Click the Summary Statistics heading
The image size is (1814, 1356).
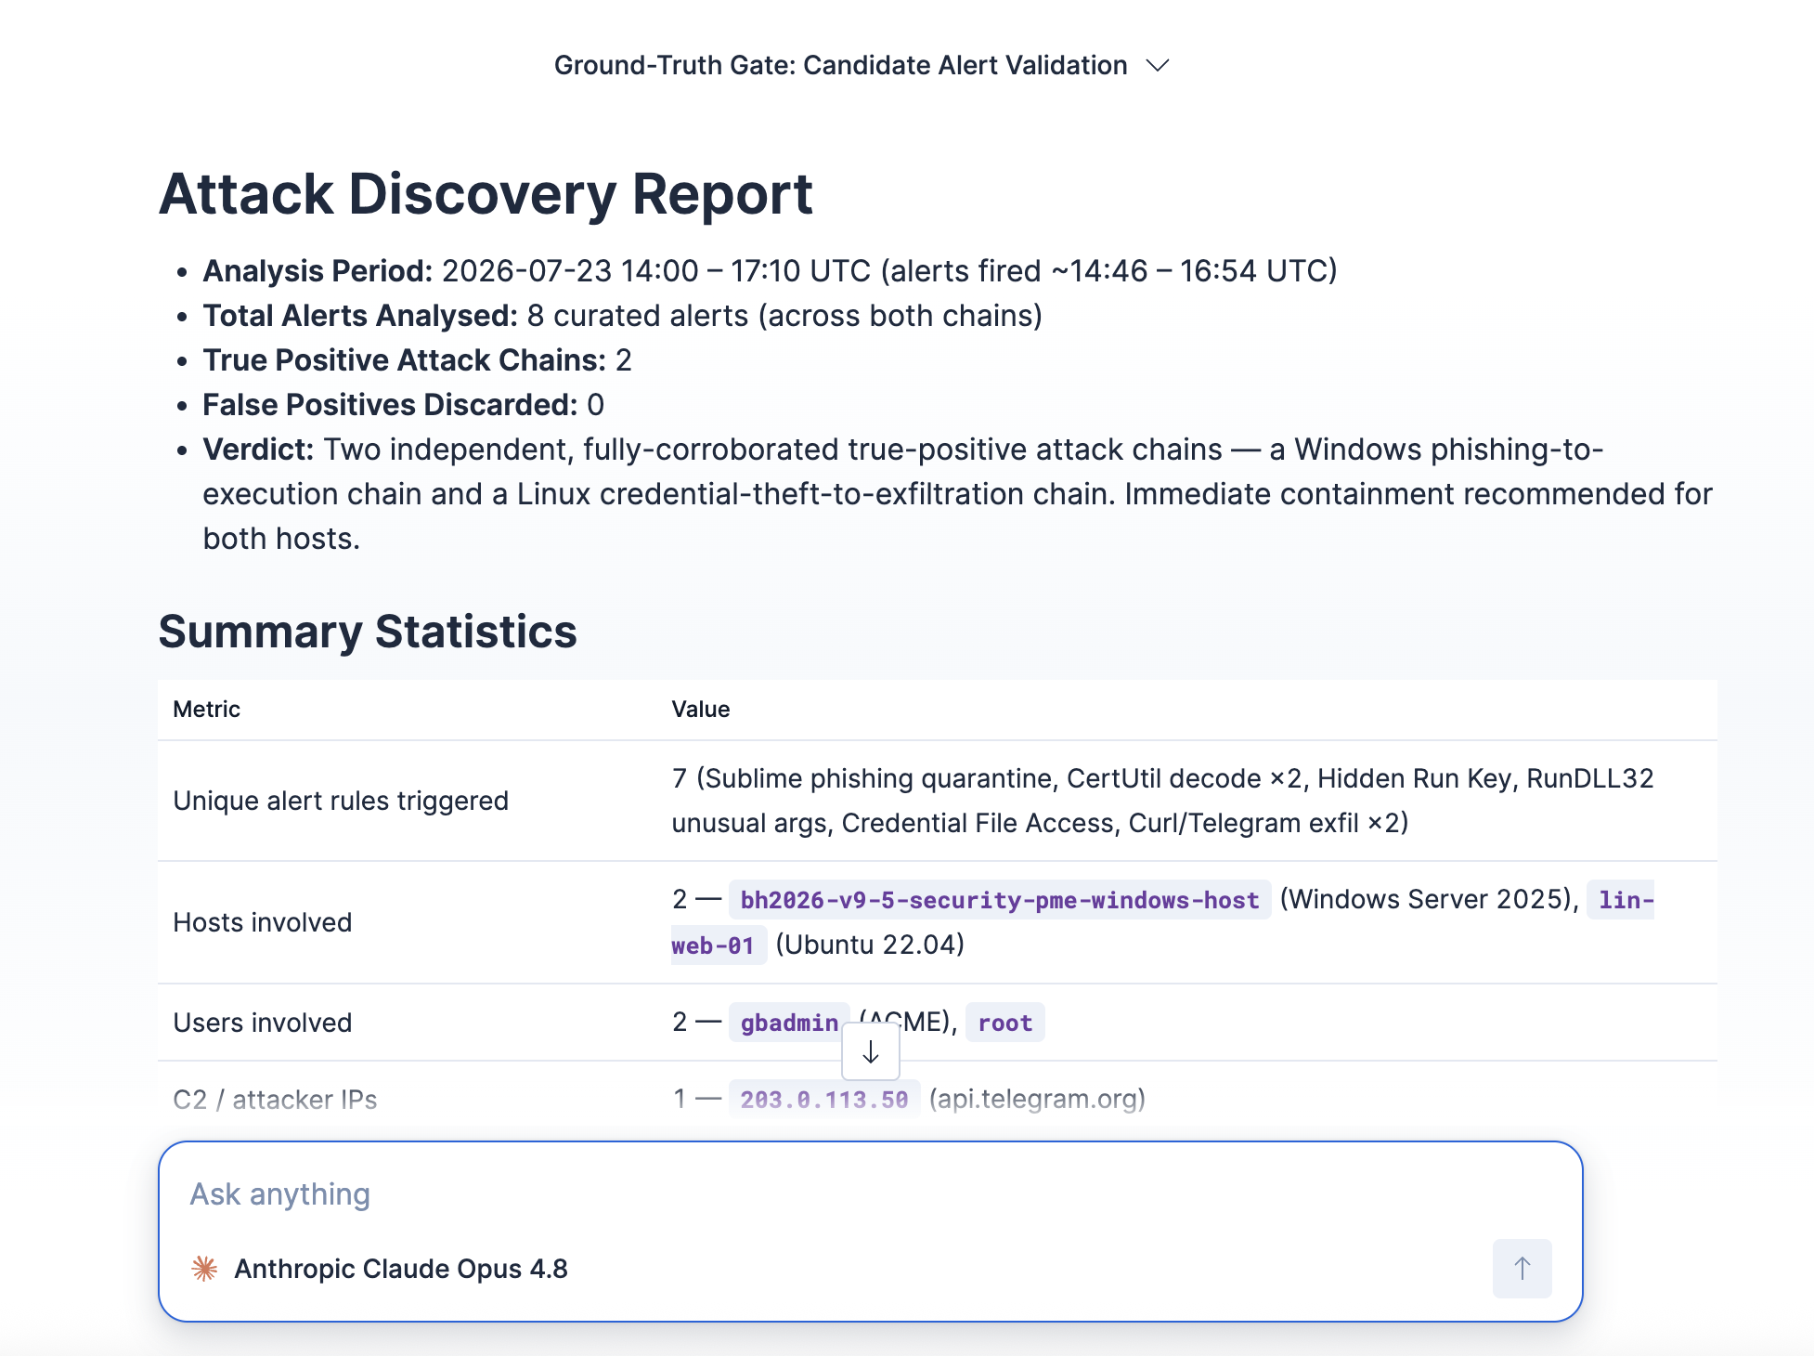[x=368, y=632]
